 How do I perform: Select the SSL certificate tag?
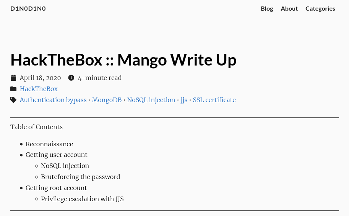214,100
